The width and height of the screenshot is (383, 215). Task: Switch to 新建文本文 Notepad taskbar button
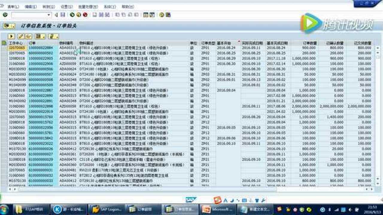255,209
